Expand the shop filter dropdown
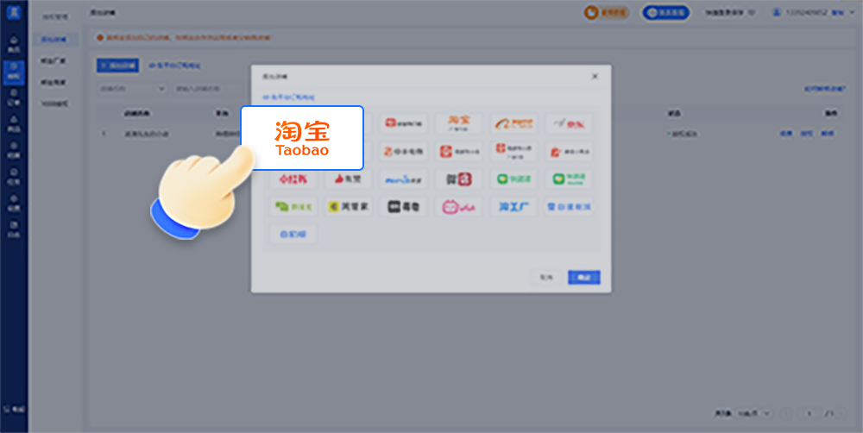This screenshot has width=863, height=433. [x=131, y=88]
